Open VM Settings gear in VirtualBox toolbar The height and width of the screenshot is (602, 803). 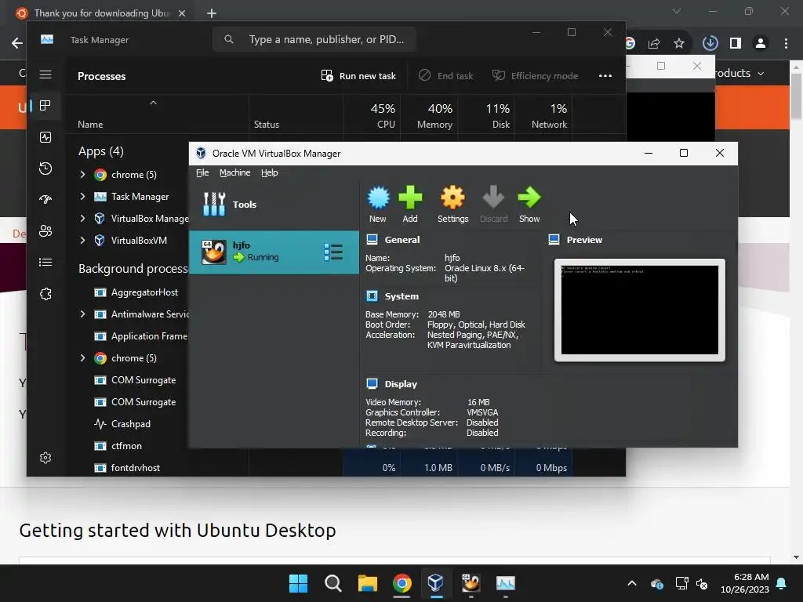click(452, 205)
